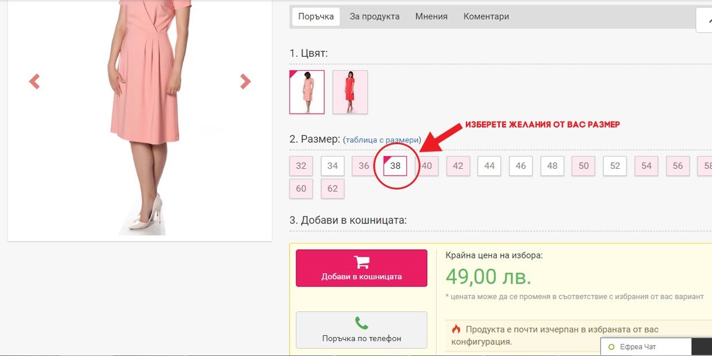Show previous product image with left arrow

pos(35,82)
